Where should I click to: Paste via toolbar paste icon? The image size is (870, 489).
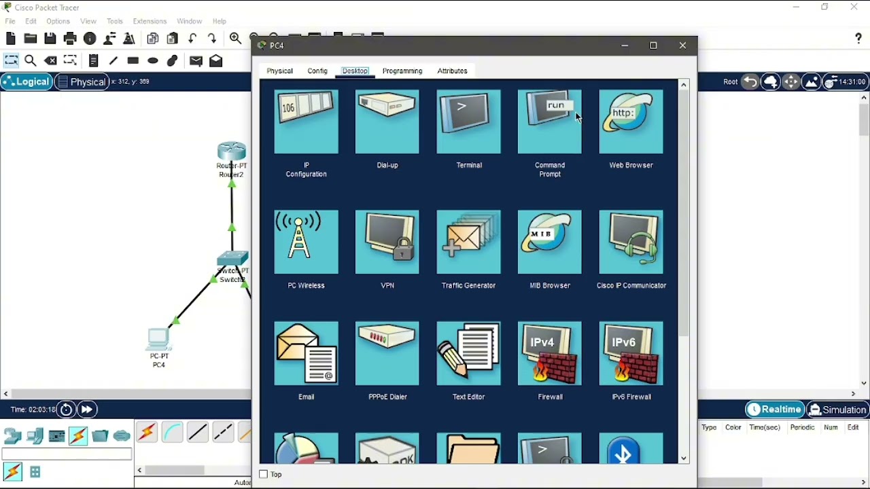[x=173, y=39]
